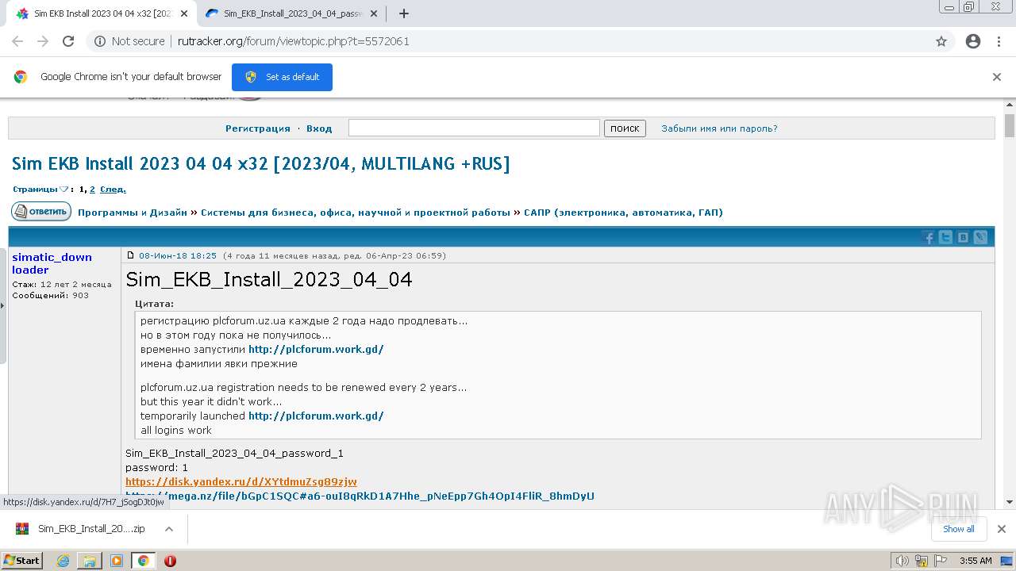Open the Системы для бизнеса category
The height and width of the screenshot is (571, 1016).
[x=356, y=213]
